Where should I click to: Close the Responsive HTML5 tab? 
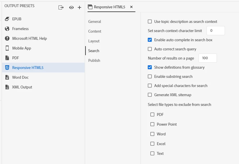coord(131,7)
